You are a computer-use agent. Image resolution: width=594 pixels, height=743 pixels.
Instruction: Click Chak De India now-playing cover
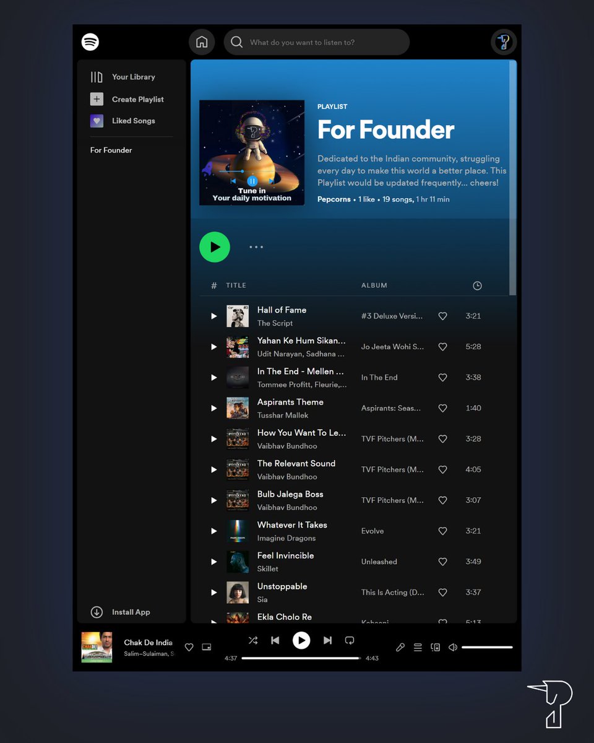coord(97,647)
